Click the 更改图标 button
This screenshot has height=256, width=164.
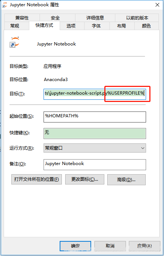85,179
